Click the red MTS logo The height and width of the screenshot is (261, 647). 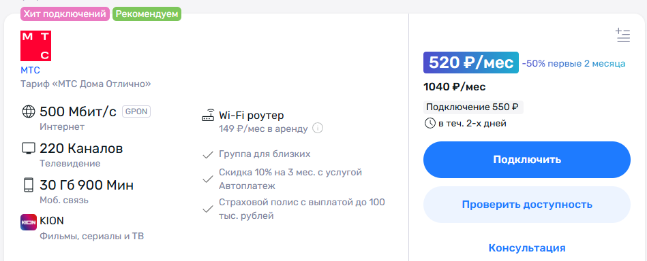click(36, 46)
